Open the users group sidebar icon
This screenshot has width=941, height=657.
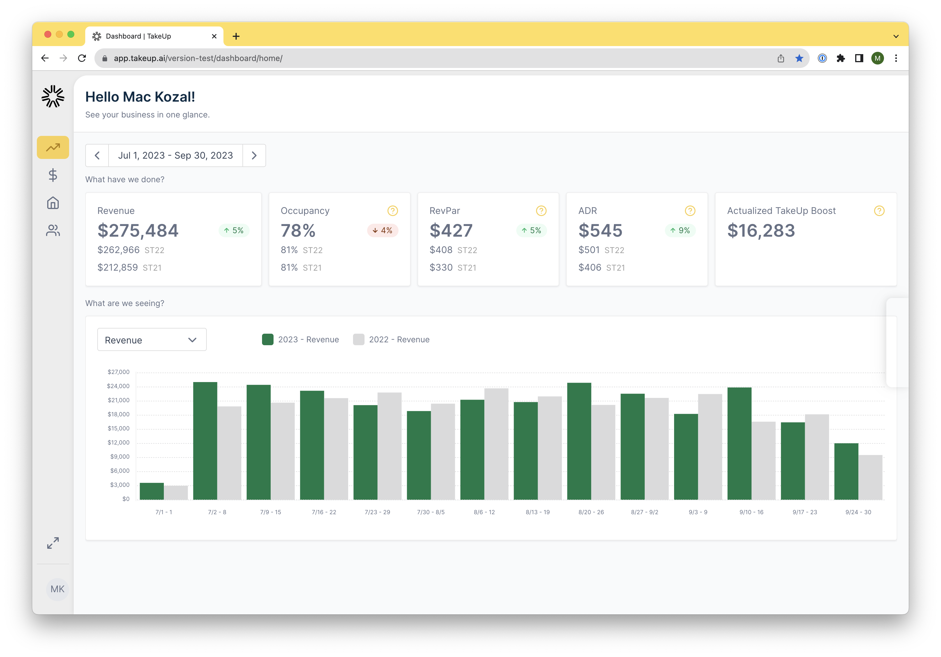[x=53, y=231]
